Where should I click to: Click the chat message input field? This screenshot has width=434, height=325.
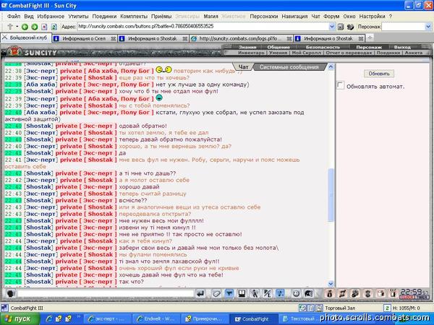[x=106, y=293]
